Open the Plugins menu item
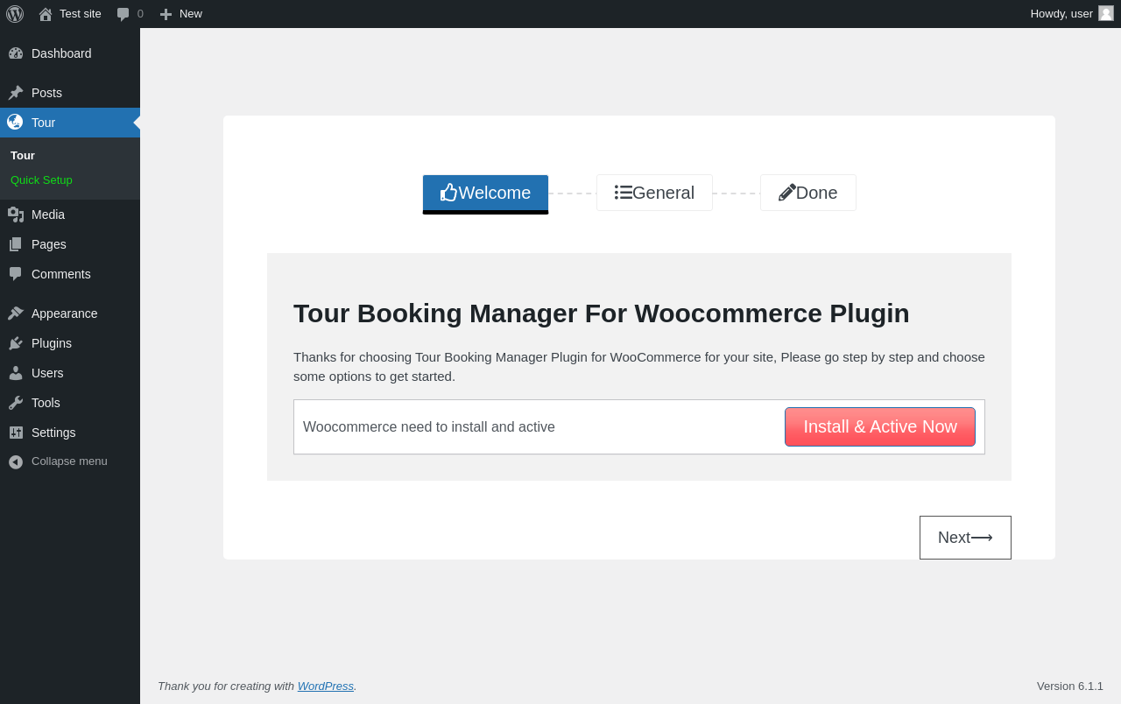Screen dimensions: 1121x704 click(x=70, y=343)
